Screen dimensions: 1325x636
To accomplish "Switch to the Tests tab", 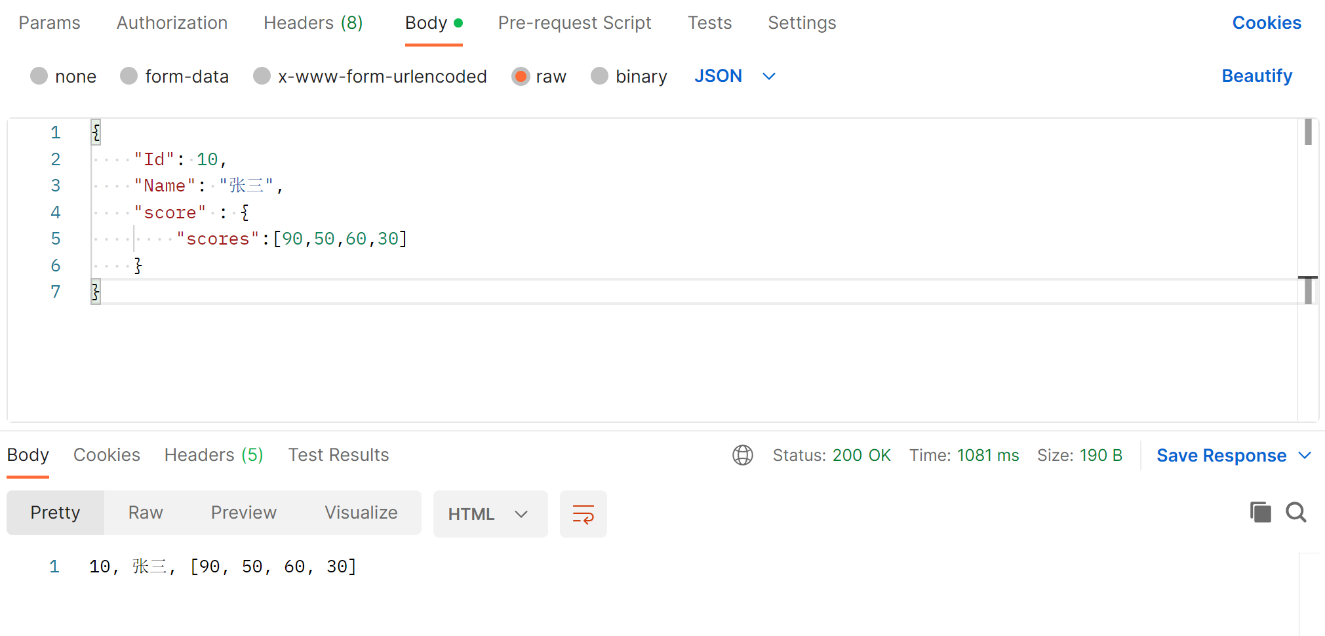I will pos(709,22).
